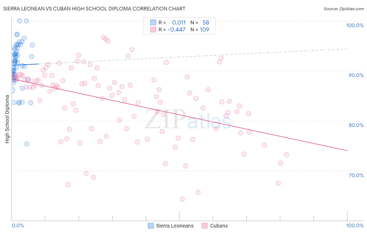Screen dimensions: 367x233
Task: Click the lowest pink Cubans data point
Action: point(182,199)
